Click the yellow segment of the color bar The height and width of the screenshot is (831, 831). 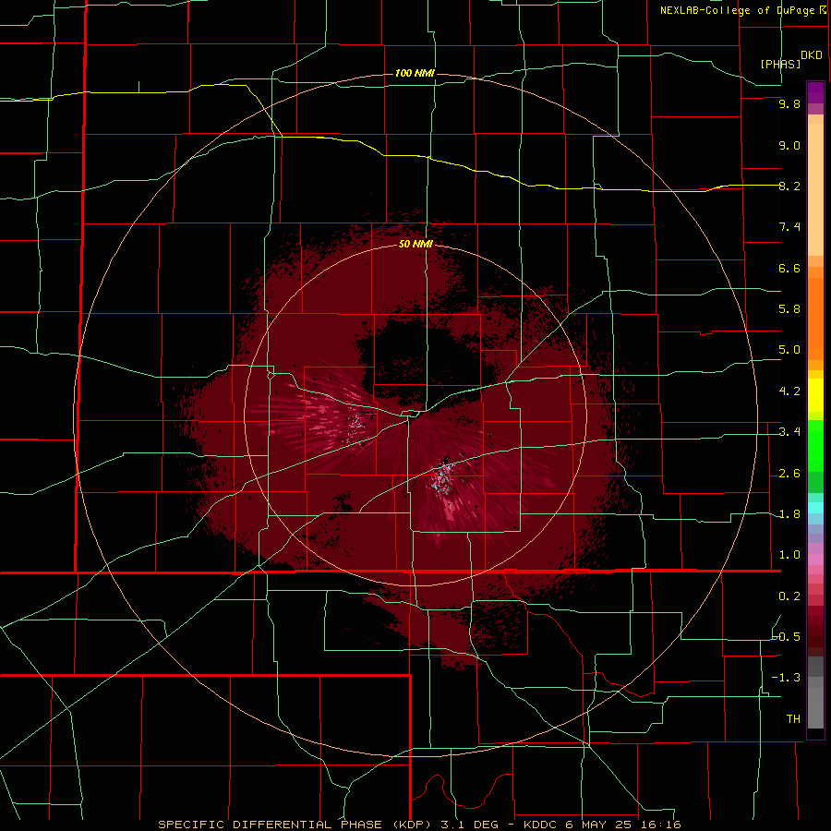pos(815,395)
